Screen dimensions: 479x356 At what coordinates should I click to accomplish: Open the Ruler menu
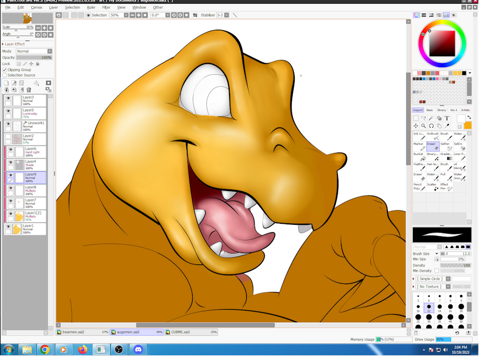coord(91,7)
